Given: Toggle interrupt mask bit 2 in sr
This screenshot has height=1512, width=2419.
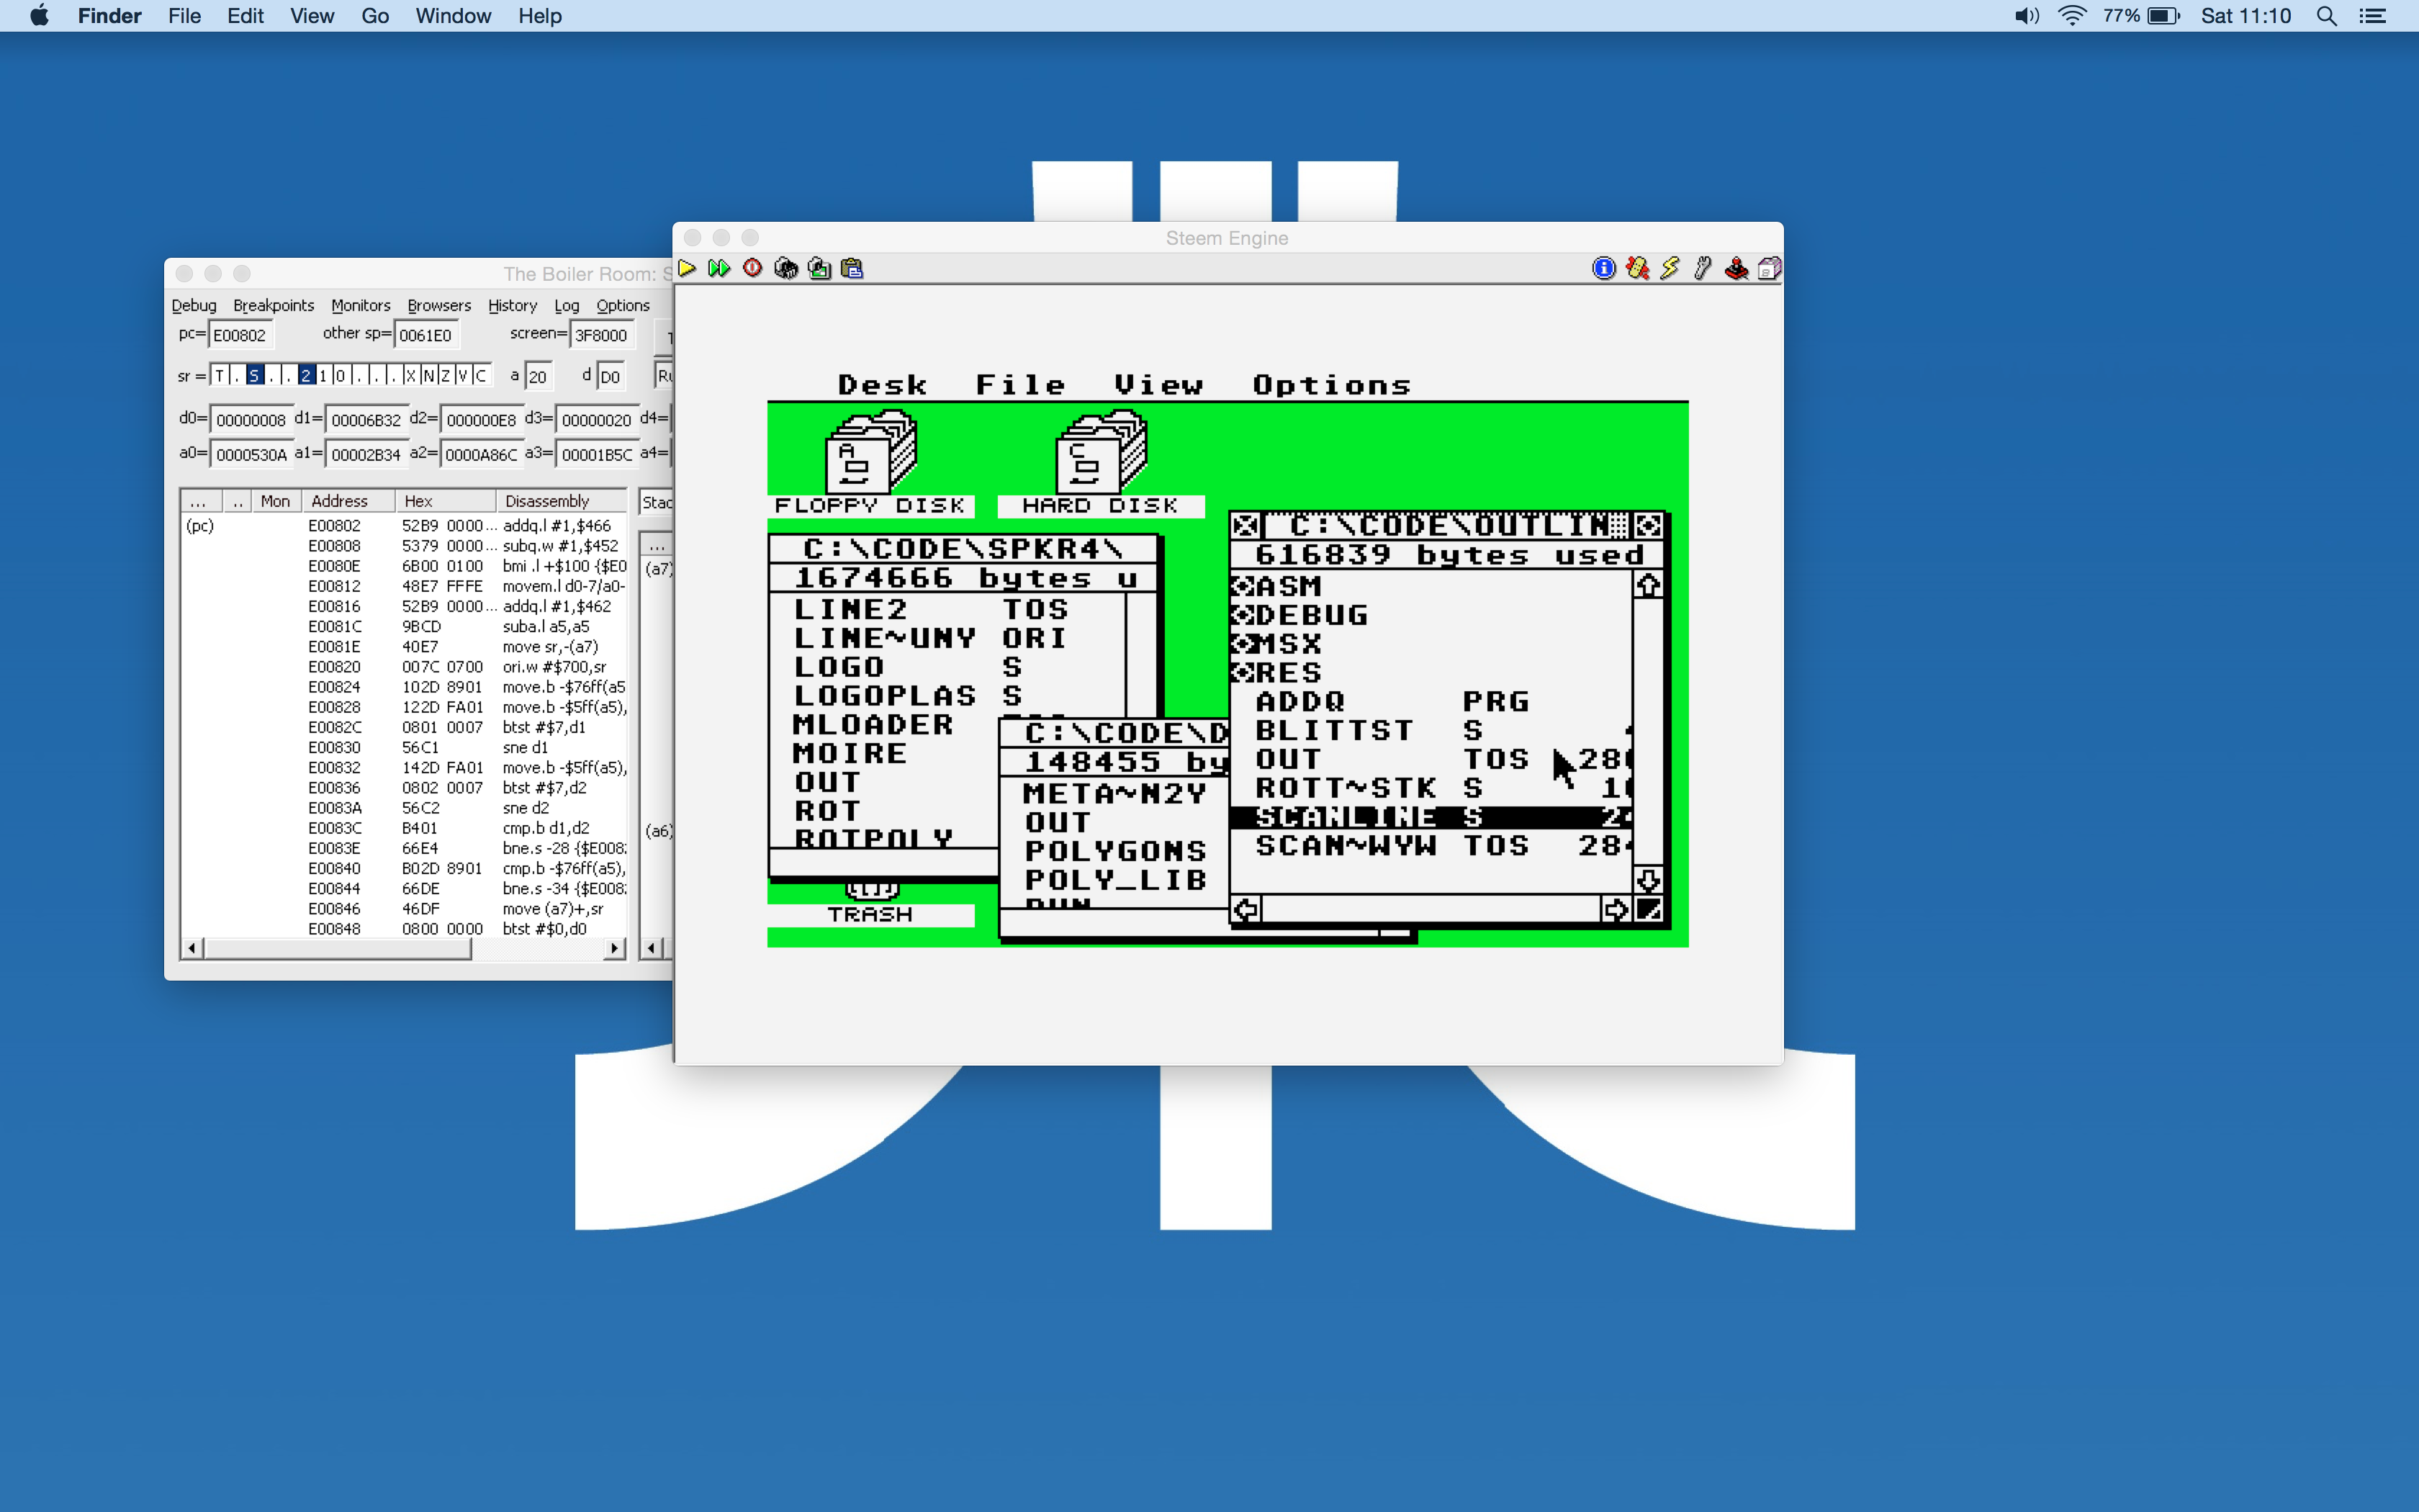Looking at the screenshot, I should [x=306, y=375].
